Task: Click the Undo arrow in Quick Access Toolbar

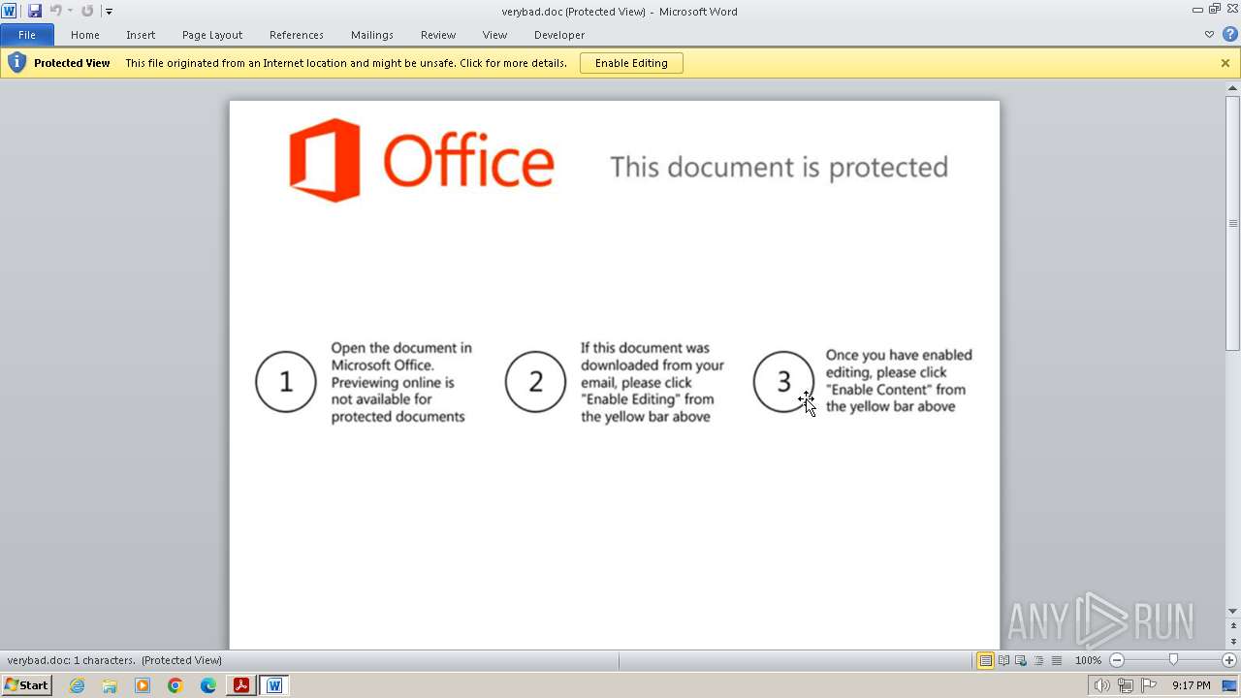Action: tap(56, 11)
